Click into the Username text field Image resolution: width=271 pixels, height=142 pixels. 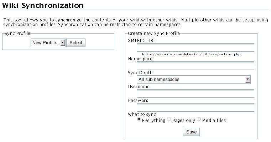195,93
